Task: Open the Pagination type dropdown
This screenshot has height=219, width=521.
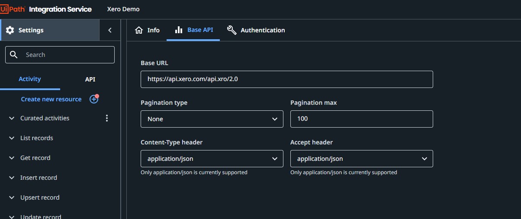Action: pos(212,119)
